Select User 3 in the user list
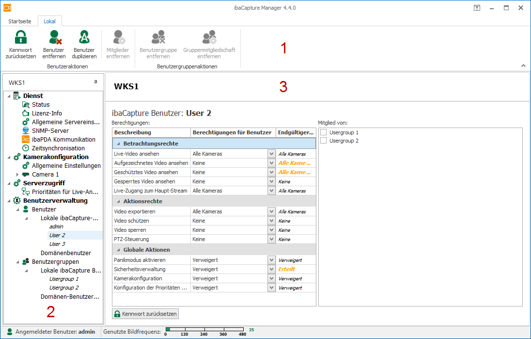This screenshot has width=531, height=339. pos(57,244)
